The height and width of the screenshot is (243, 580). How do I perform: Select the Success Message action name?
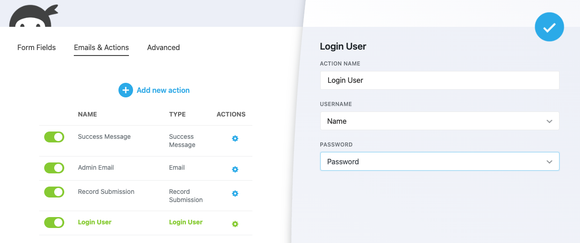click(104, 137)
